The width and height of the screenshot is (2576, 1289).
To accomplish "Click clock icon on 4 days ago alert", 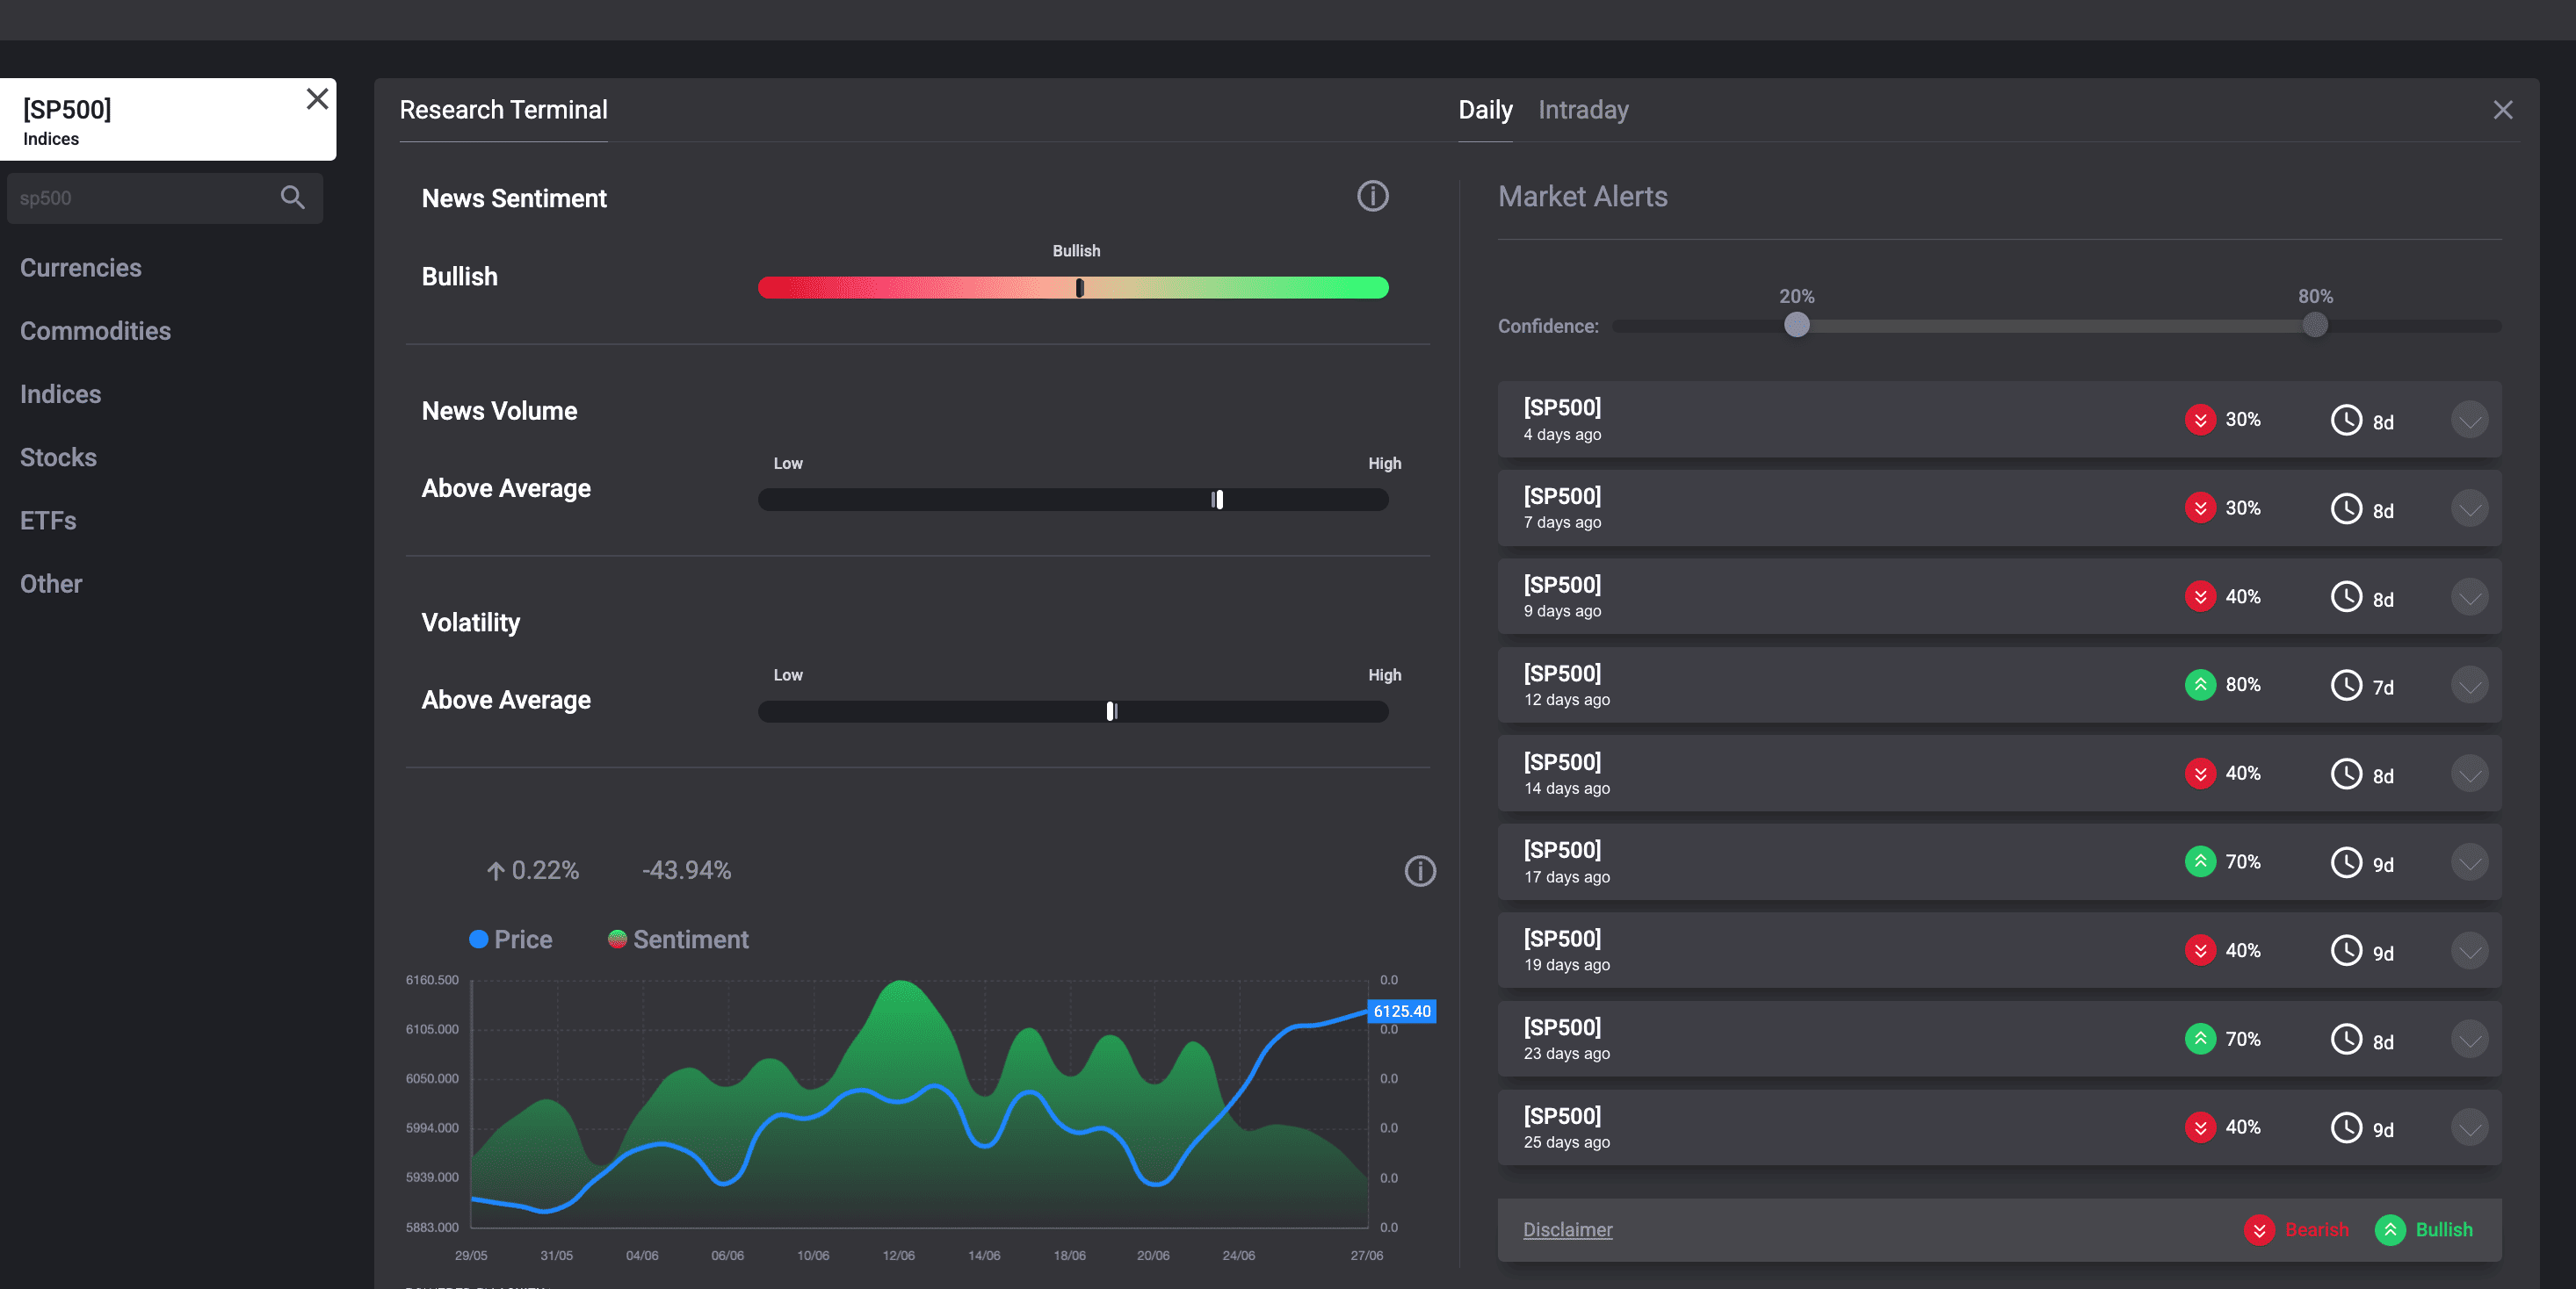I will tap(2346, 420).
